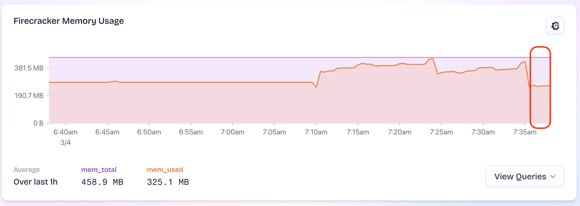The width and height of the screenshot is (580, 206).
Task: Click the 0 B y-axis label
Action: point(38,123)
